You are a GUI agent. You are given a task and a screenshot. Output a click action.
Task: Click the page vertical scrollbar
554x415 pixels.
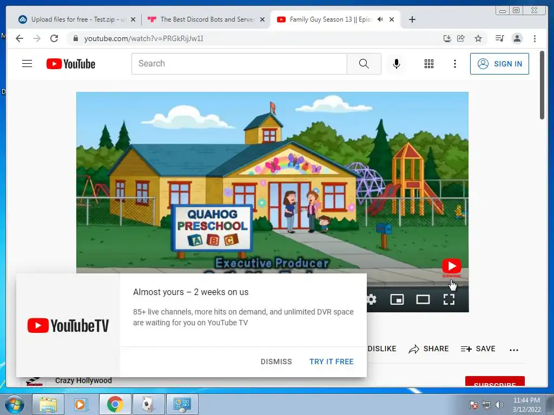(x=542, y=85)
